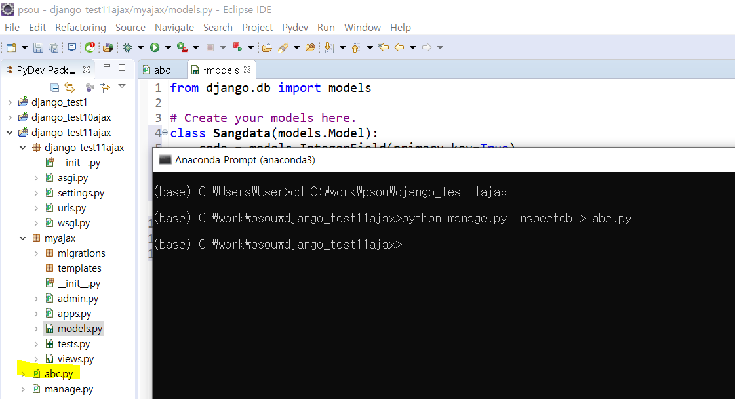This screenshot has width=735, height=399.
Task: Open the Window menu
Action: coord(363,27)
